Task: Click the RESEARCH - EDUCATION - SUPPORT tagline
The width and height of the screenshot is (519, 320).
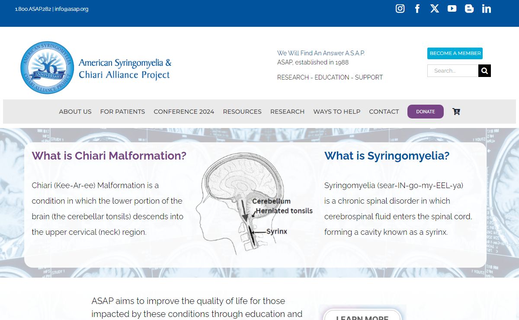Action: 330,77
